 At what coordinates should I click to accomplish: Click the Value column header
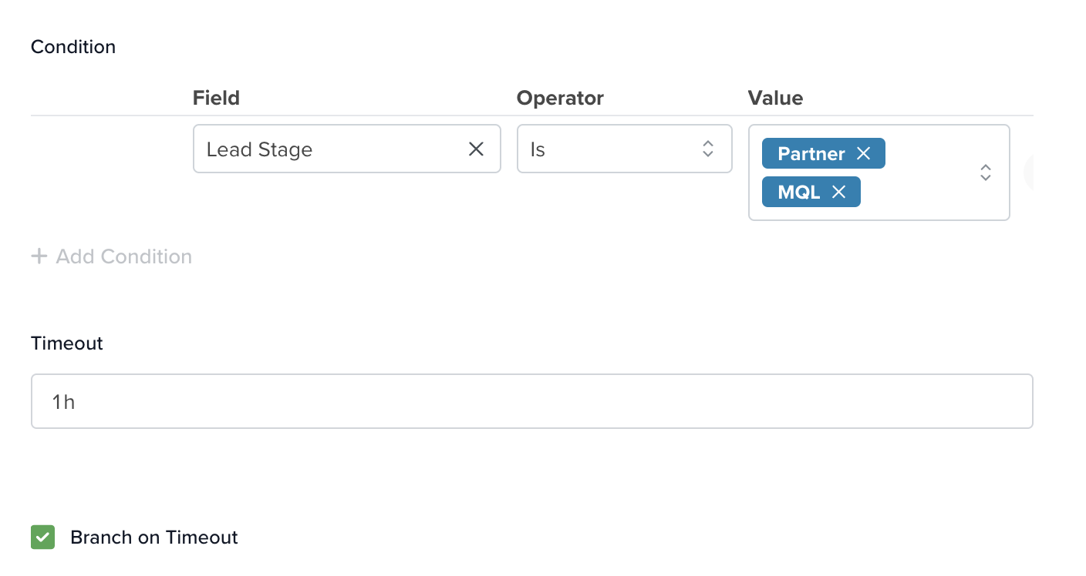pos(775,98)
